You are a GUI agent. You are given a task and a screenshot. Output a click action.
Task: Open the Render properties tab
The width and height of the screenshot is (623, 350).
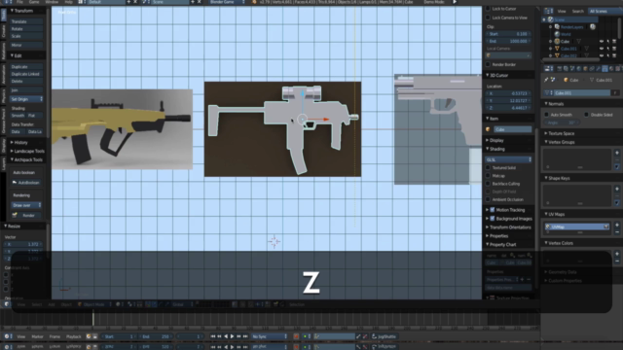click(560, 69)
